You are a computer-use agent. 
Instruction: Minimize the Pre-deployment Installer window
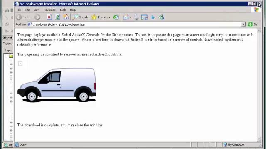250,4
